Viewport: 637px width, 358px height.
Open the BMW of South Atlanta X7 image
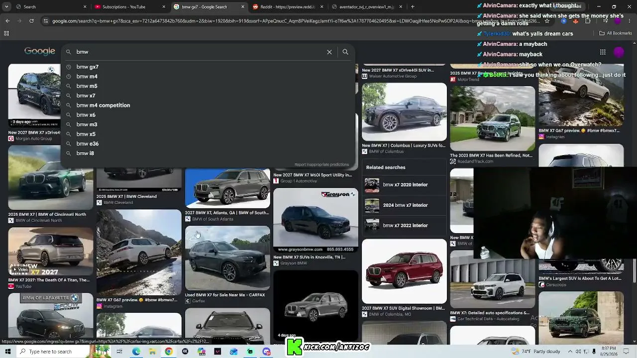[x=227, y=188]
